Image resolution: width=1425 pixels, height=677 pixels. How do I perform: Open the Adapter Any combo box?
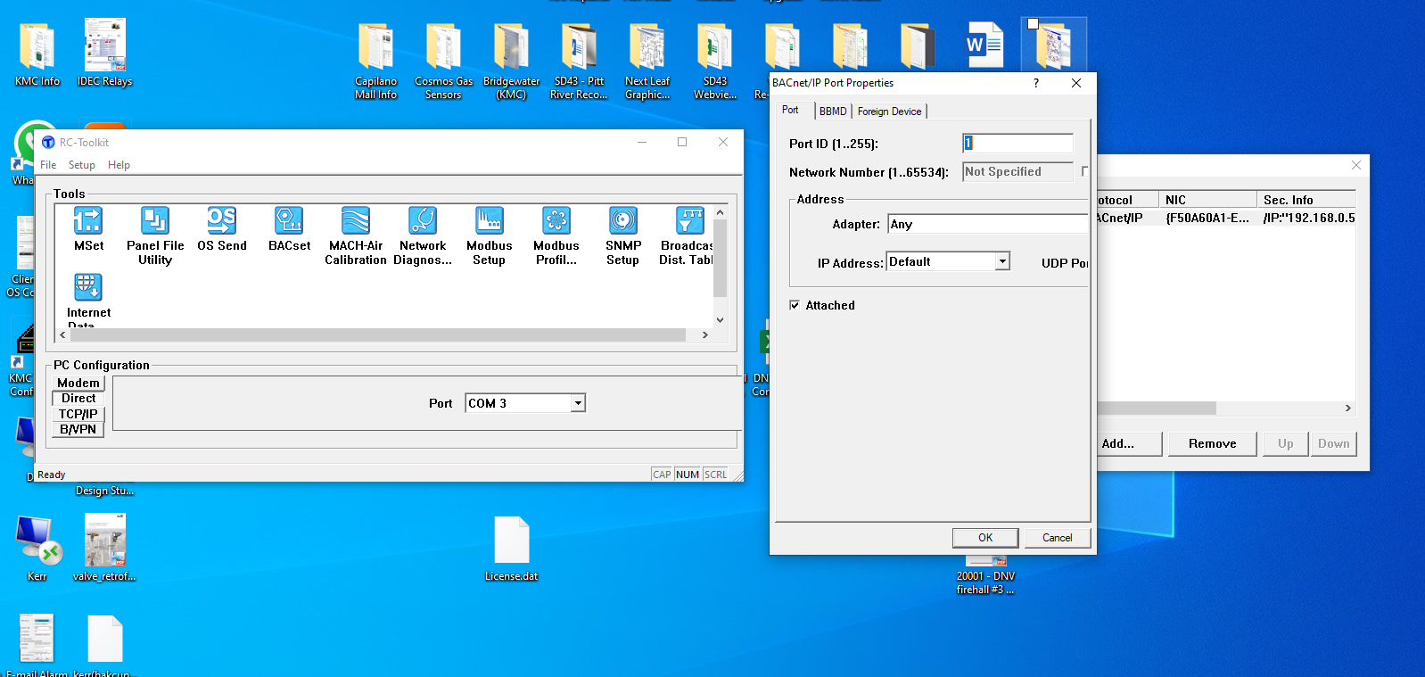point(988,224)
